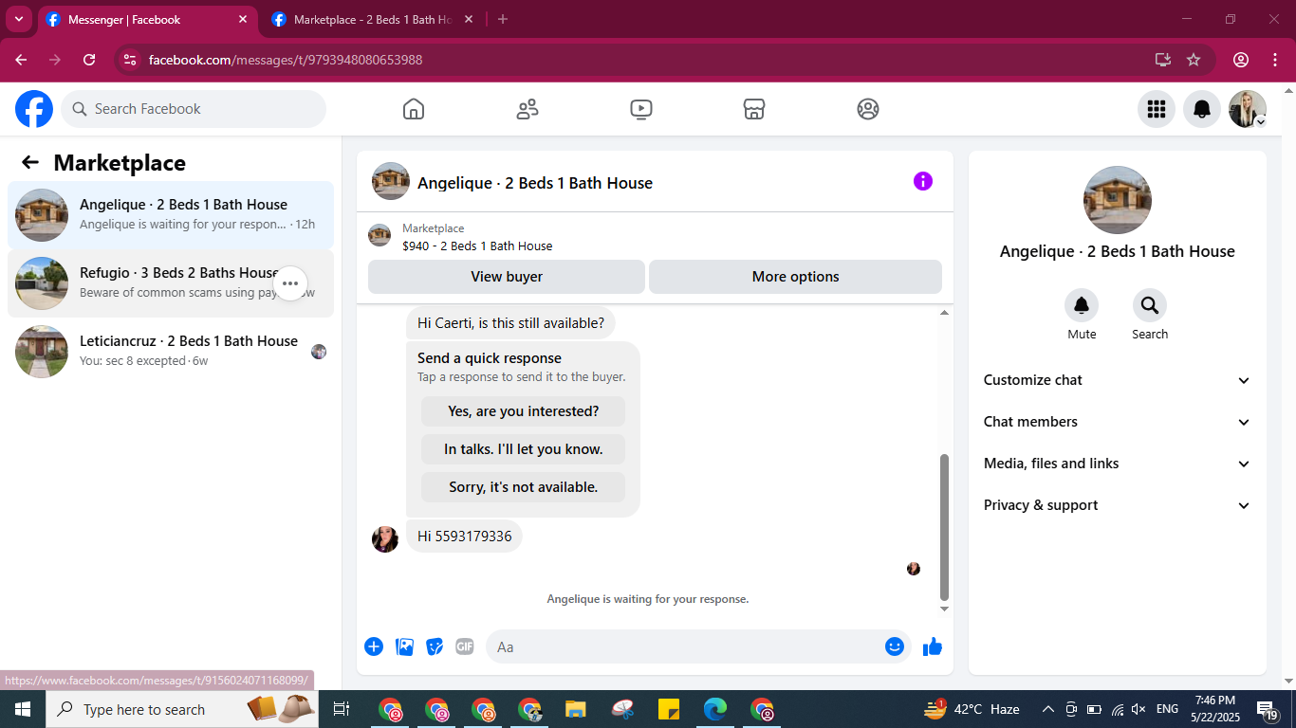This screenshot has height=728, width=1296.
Task: Open the Notifications bell
Action: click(x=1202, y=109)
